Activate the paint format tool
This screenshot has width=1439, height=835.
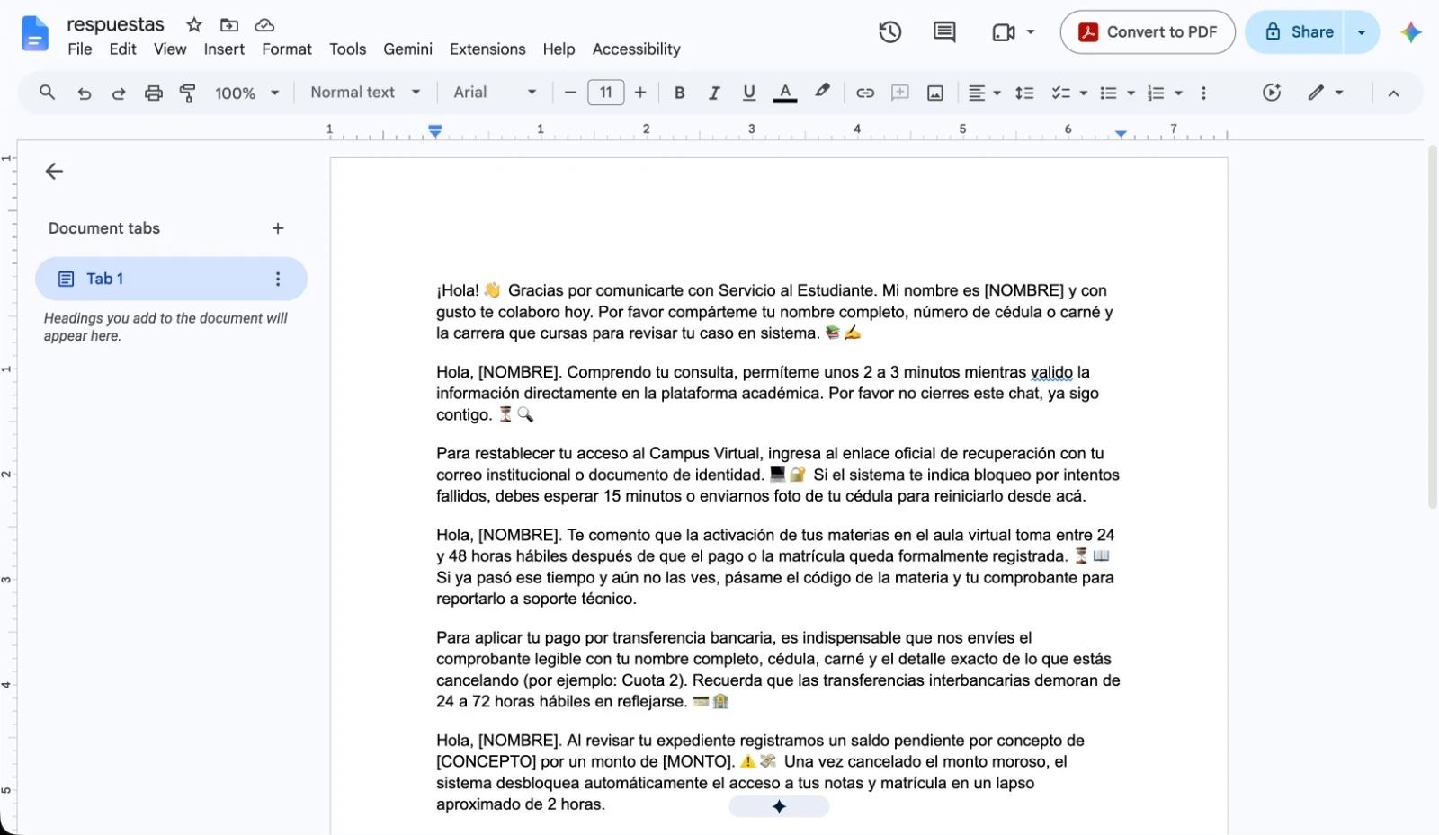[x=188, y=93]
